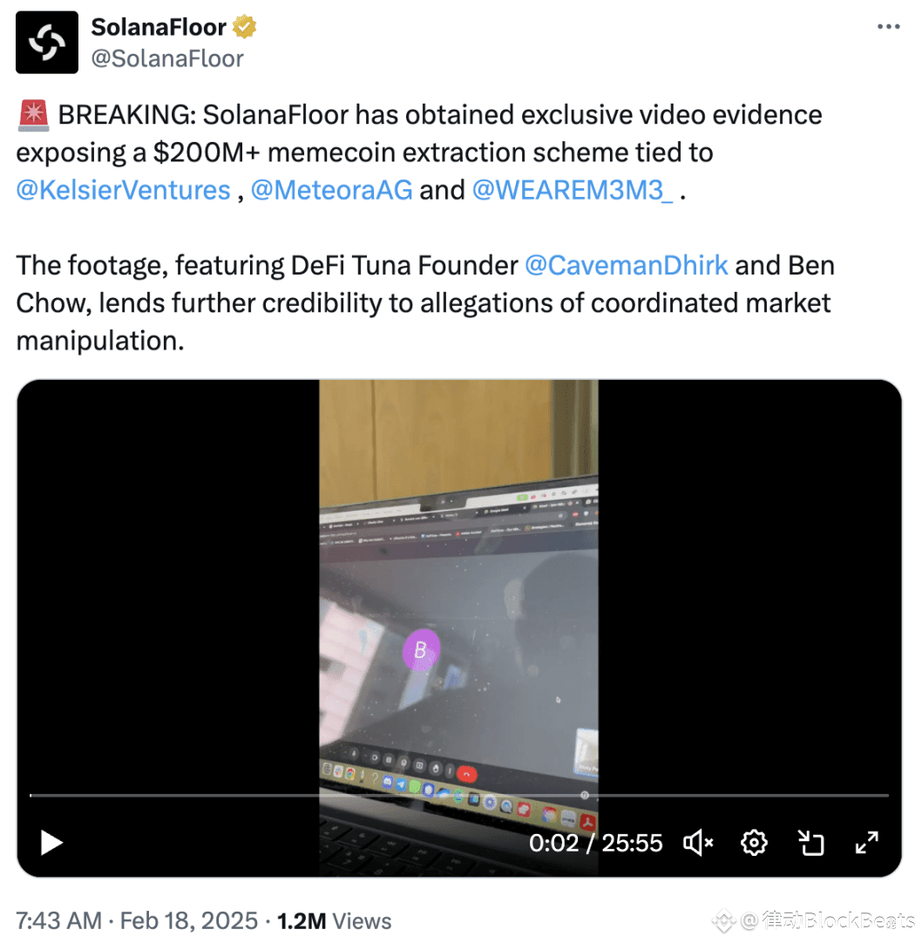Open the @KelsierVentures mention

[x=123, y=190]
